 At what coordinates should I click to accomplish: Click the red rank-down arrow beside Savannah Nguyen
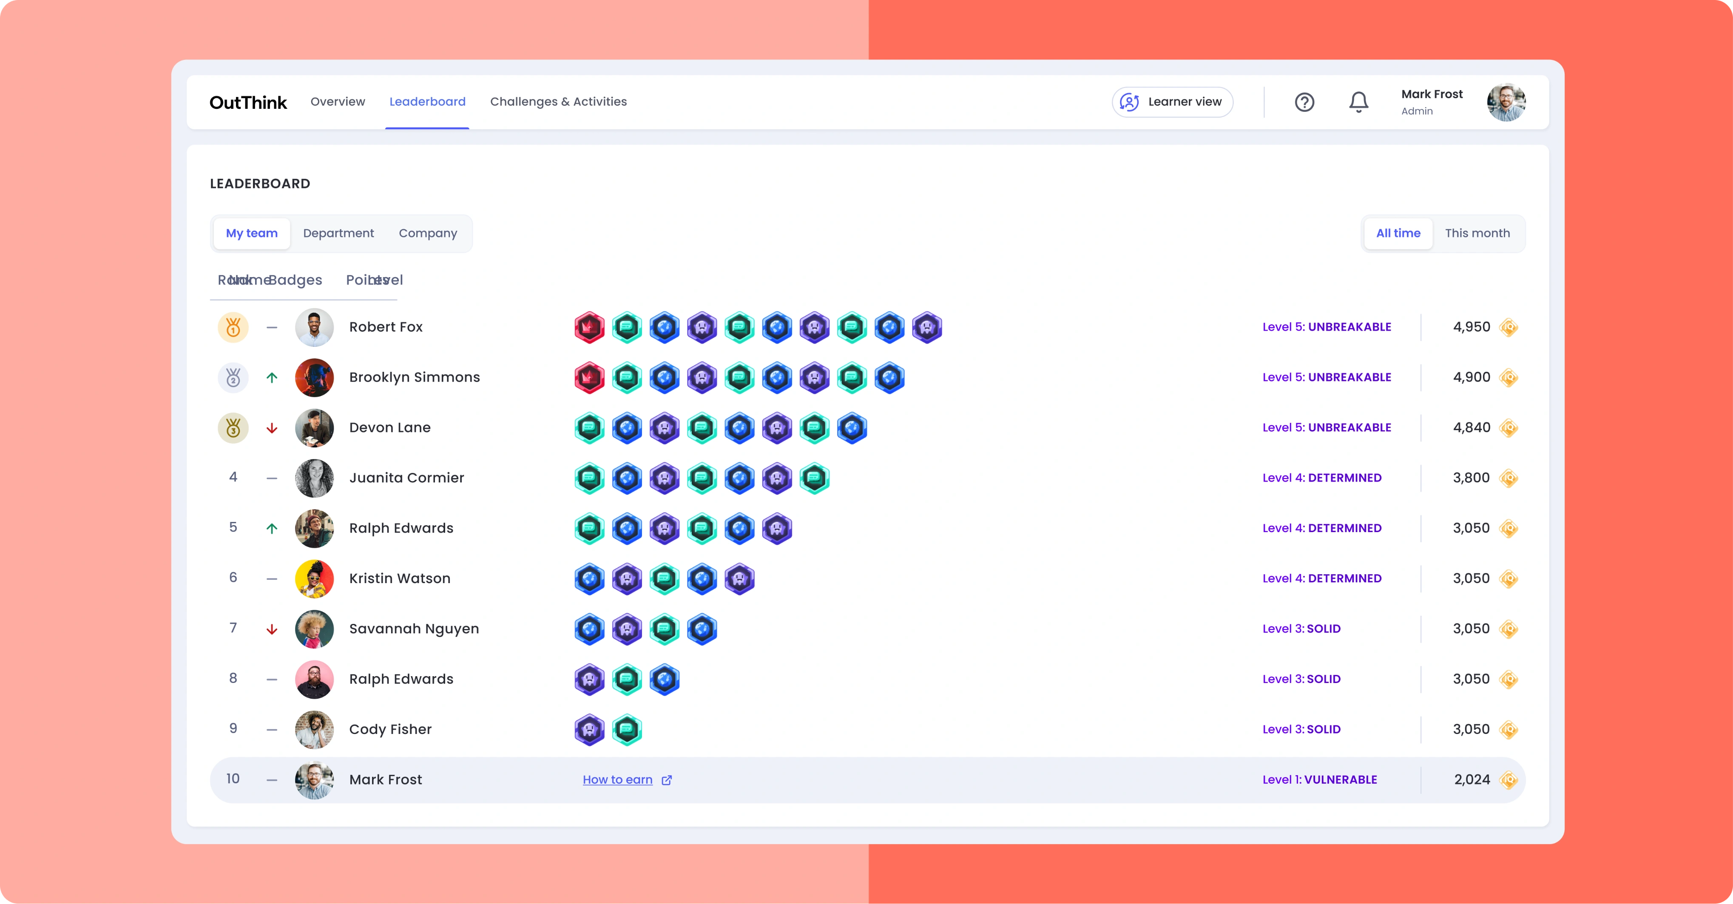click(272, 629)
